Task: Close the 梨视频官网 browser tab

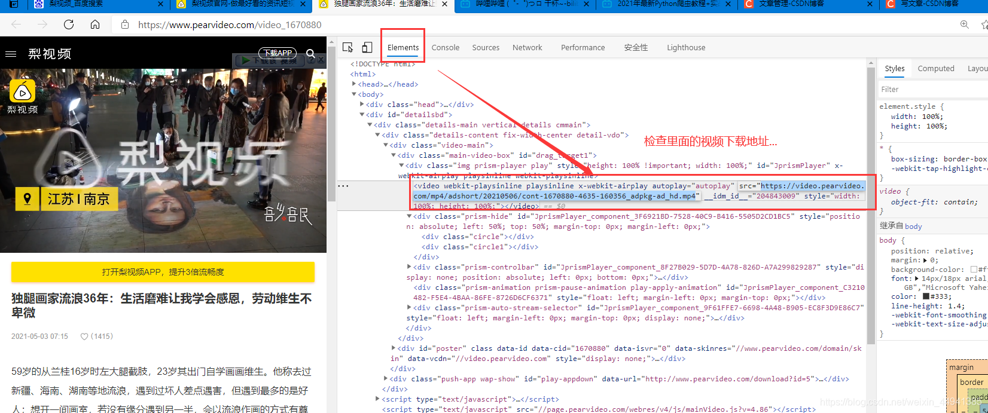Action: (303, 4)
